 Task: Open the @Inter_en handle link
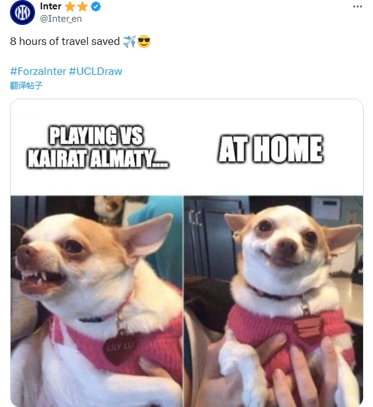coord(61,19)
